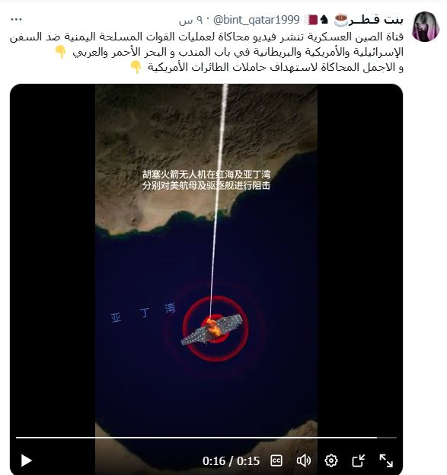Screen dimensions: 447x475
Task: Click the burning aircraft carrier in video
Action: coord(212,329)
